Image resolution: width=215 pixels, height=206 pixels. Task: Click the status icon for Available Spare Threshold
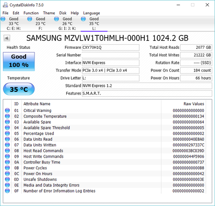tap(7, 128)
